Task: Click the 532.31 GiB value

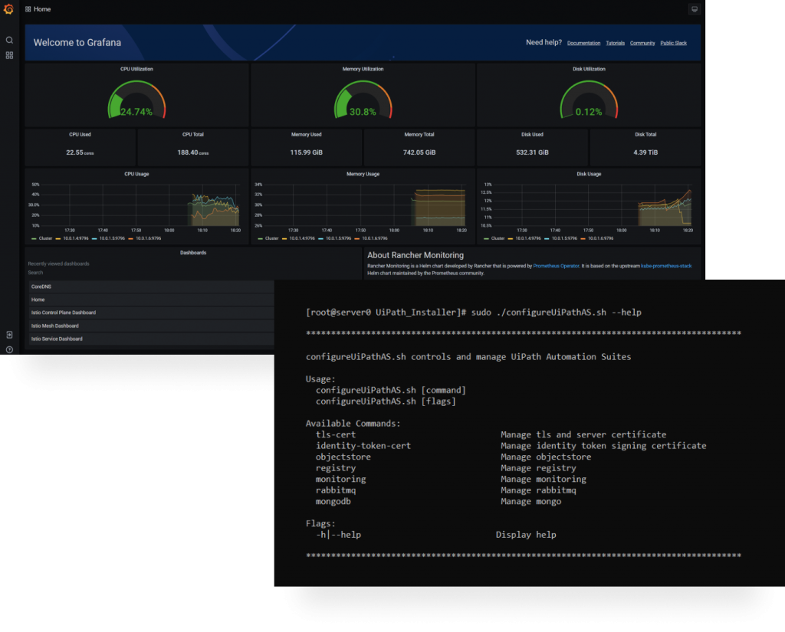Action: [x=532, y=152]
